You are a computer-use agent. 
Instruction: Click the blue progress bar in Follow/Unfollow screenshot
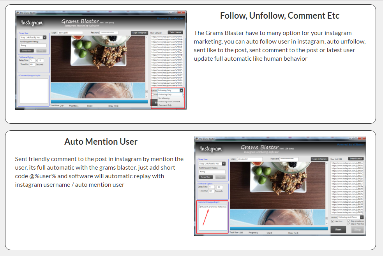(99, 102)
